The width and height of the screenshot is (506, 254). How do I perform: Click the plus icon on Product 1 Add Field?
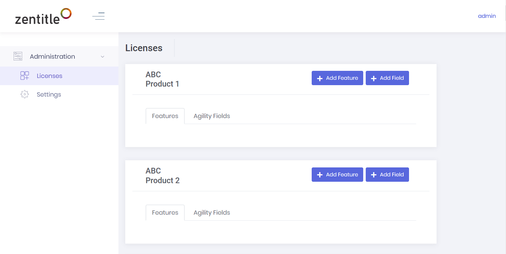tap(374, 78)
